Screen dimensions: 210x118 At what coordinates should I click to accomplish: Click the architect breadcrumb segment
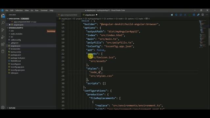[x=110, y=19]
